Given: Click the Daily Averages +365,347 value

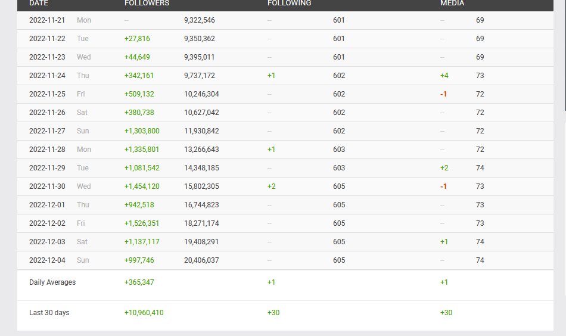Looking at the screenshot, I should click(x=139, y=282).
